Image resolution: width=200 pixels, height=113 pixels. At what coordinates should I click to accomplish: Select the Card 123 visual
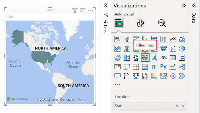[x=173, y=58]
